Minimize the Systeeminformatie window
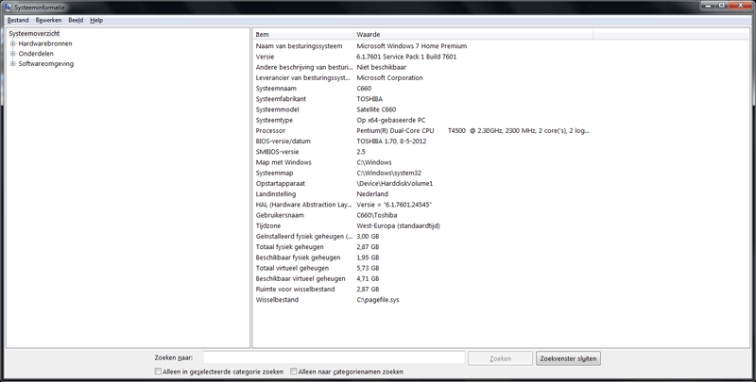The height and width of the screenshot is (382, 756). click(x=708, y=6)
